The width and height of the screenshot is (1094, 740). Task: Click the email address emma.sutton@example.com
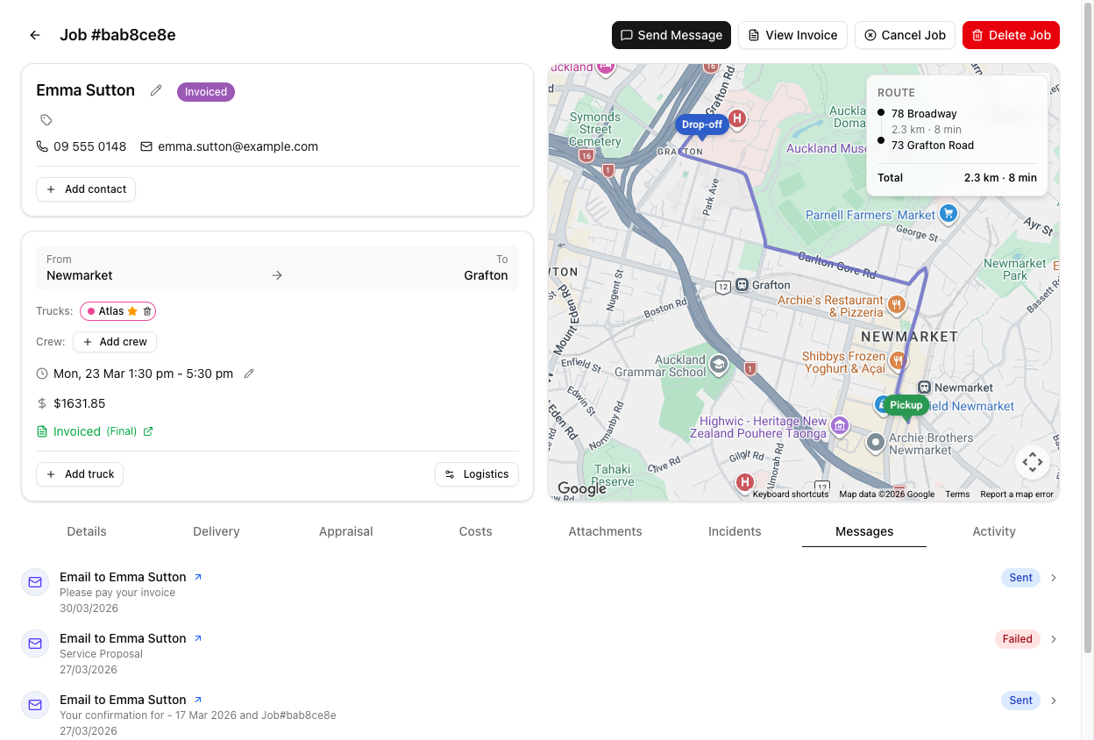(x=238, y=146)
